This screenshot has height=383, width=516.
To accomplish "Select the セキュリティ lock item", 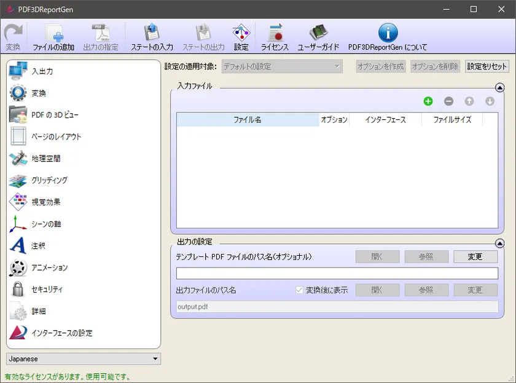I will [47, 290].
